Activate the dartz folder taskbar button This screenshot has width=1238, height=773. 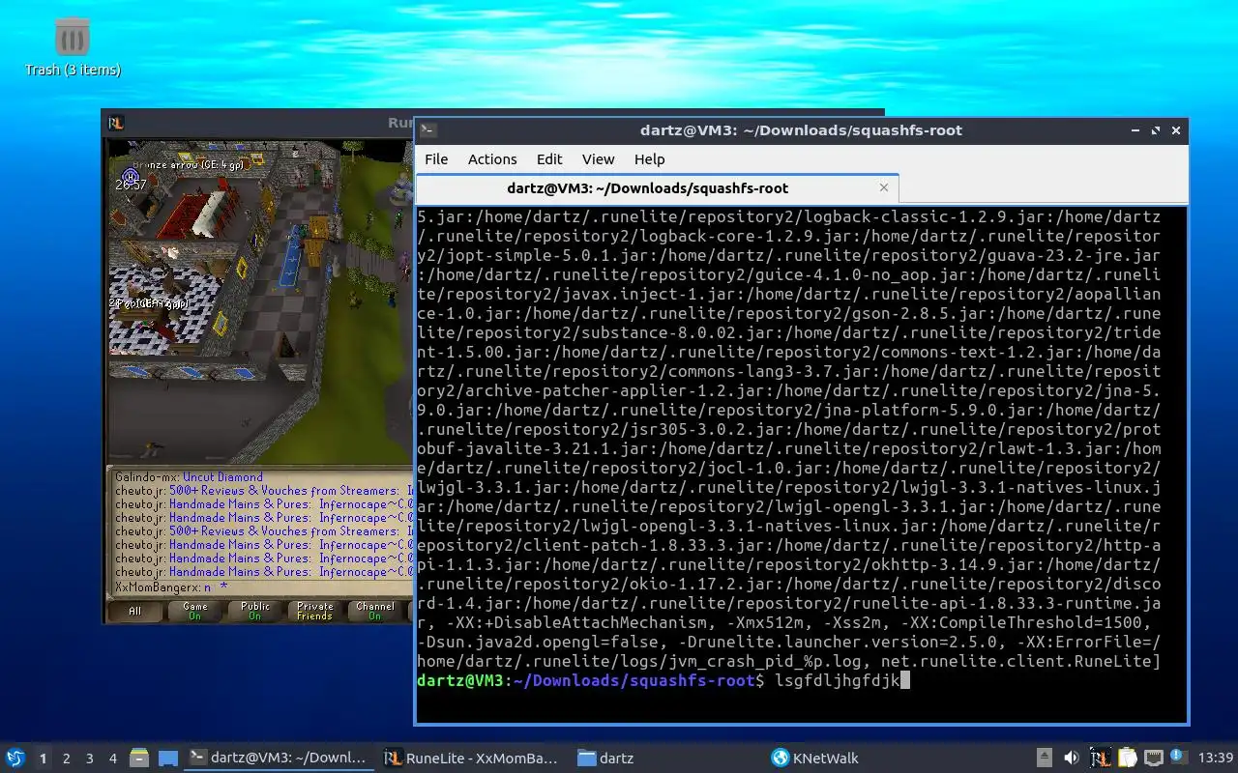665,759
